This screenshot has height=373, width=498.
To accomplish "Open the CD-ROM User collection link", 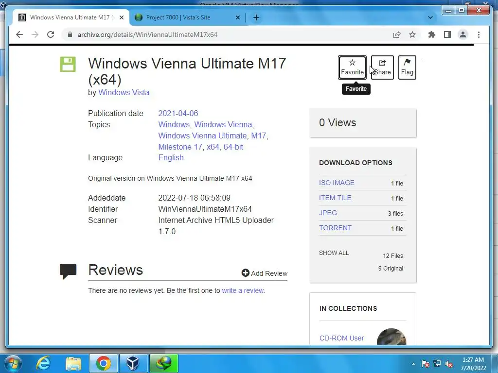I will click(341, 338).
